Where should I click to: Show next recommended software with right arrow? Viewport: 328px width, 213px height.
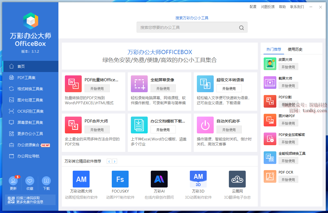pos(115,161)
